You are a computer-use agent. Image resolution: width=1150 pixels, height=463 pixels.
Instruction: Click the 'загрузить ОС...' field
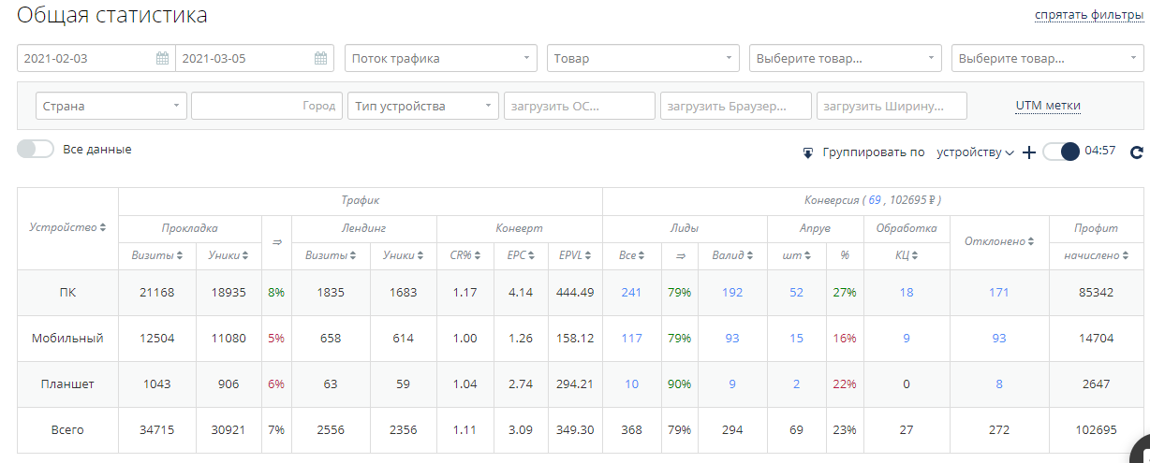[579, 106]
